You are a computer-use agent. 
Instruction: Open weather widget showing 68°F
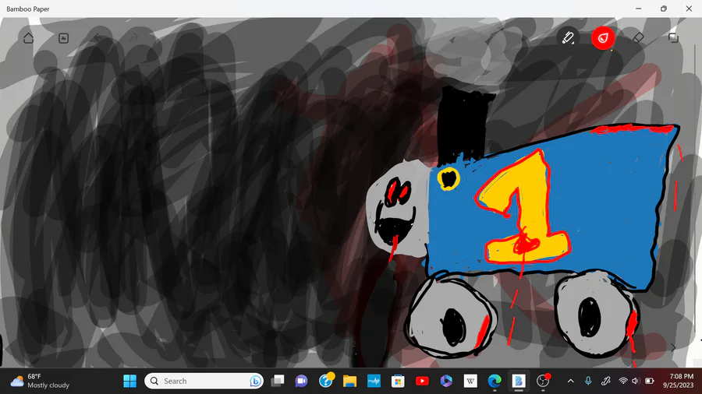coord(40,381)
